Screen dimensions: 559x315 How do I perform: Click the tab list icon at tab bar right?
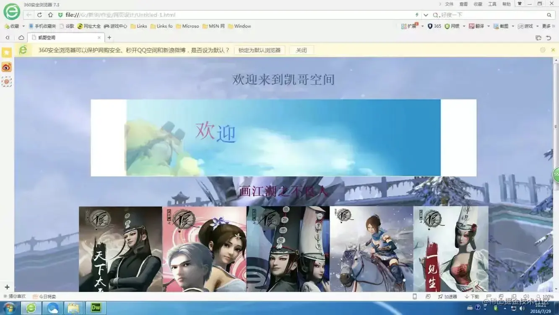[x=538, y=38]
